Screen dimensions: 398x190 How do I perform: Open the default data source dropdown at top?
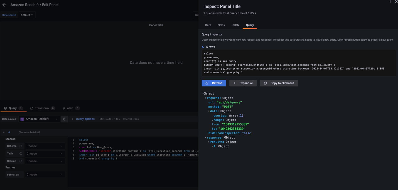tap(27, 15)
